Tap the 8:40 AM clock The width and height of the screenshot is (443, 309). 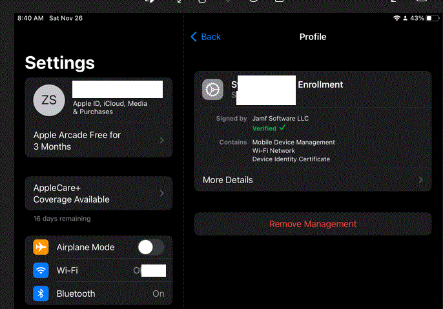click(30, 18)
